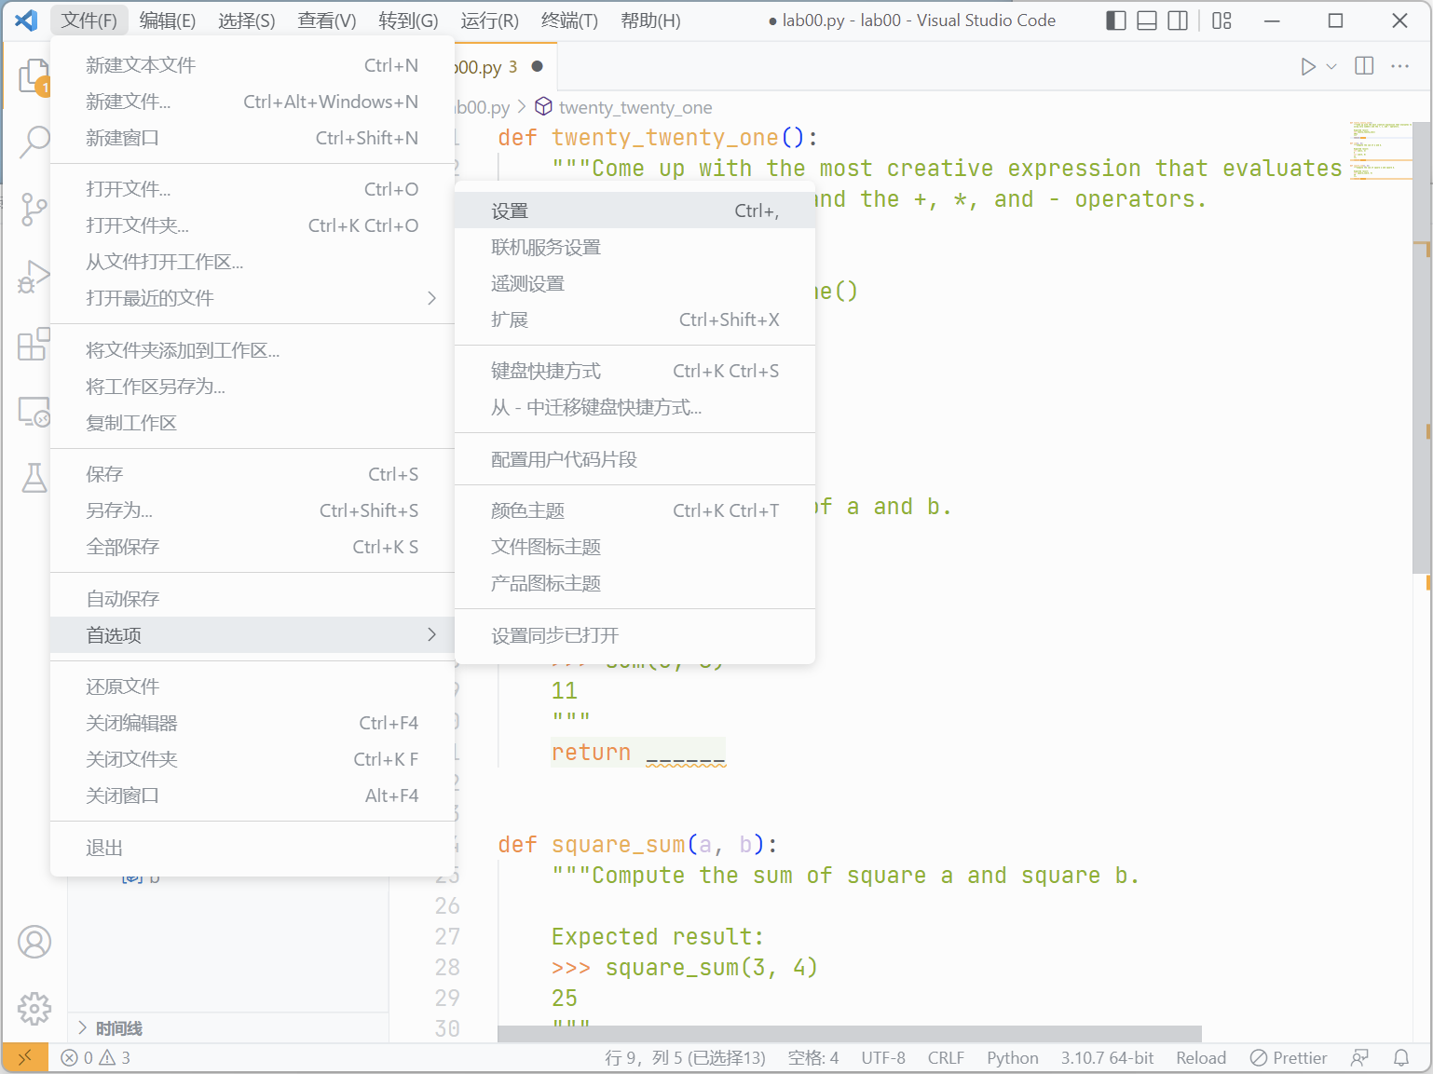Screen dimensions: 1433x1074
Task: Open the Source Control view icon
Action: click(x=34, y=209)
